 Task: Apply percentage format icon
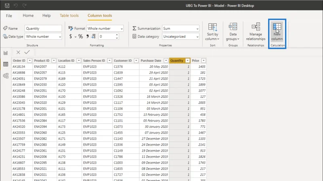click(x=80, y=37)
